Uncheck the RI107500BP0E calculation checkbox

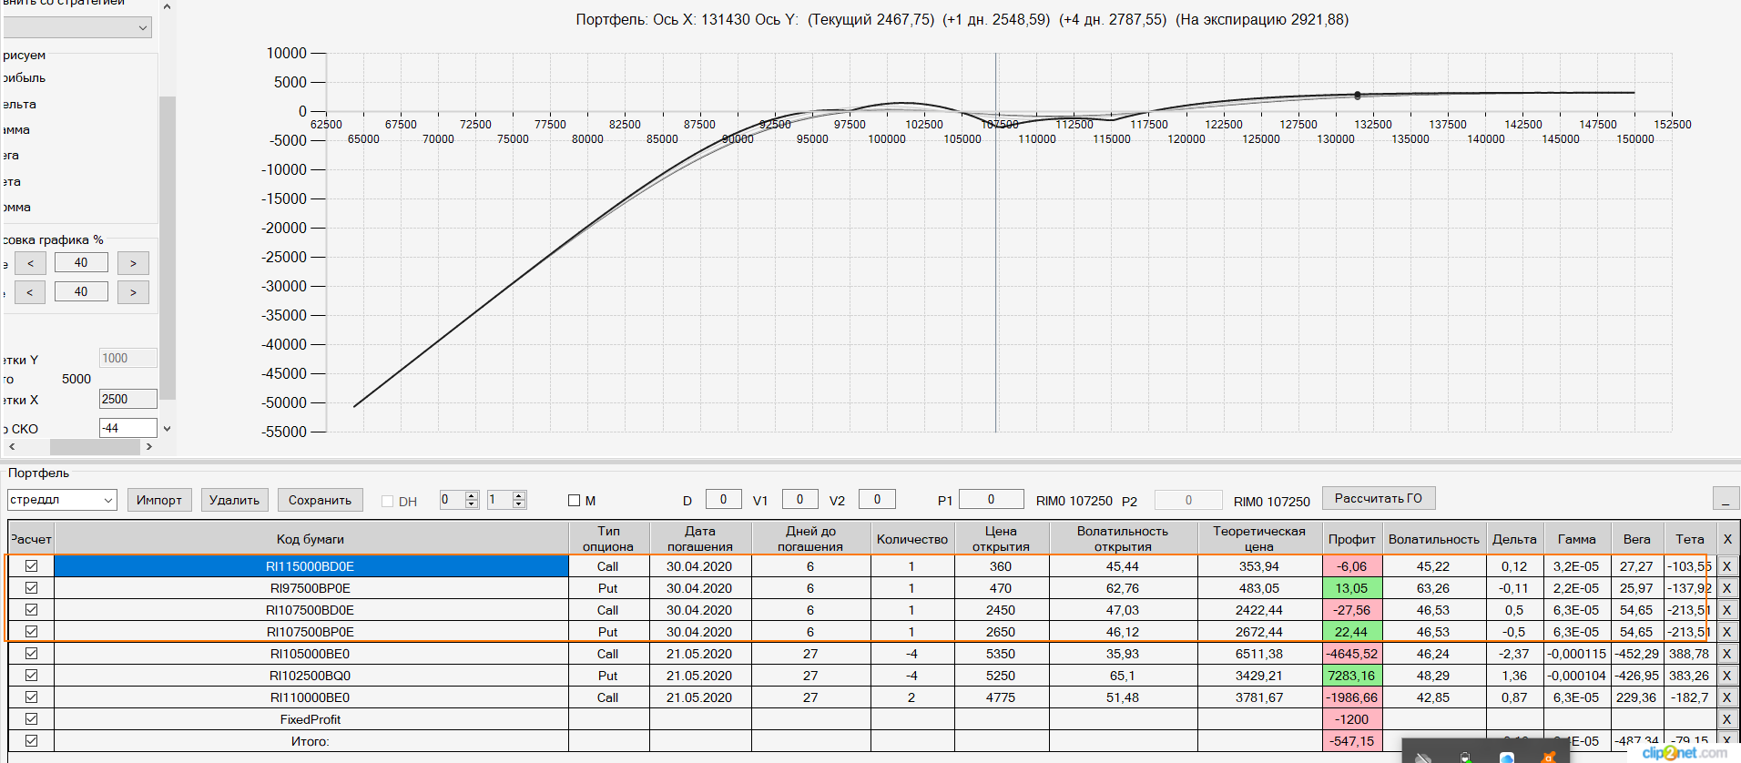coord(31,632)
